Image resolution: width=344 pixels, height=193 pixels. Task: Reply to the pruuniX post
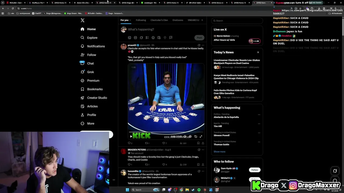coord(130,143)
